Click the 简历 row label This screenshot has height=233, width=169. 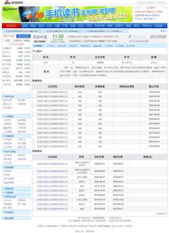46,72
